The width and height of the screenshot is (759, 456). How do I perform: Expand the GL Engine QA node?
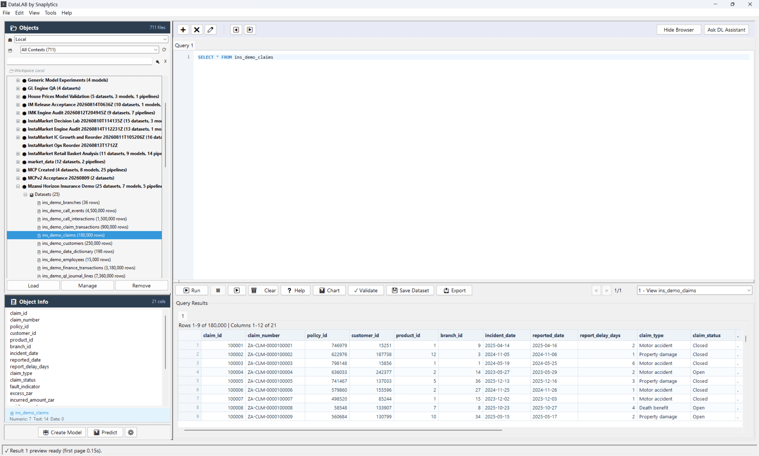[x=18, y=88]
